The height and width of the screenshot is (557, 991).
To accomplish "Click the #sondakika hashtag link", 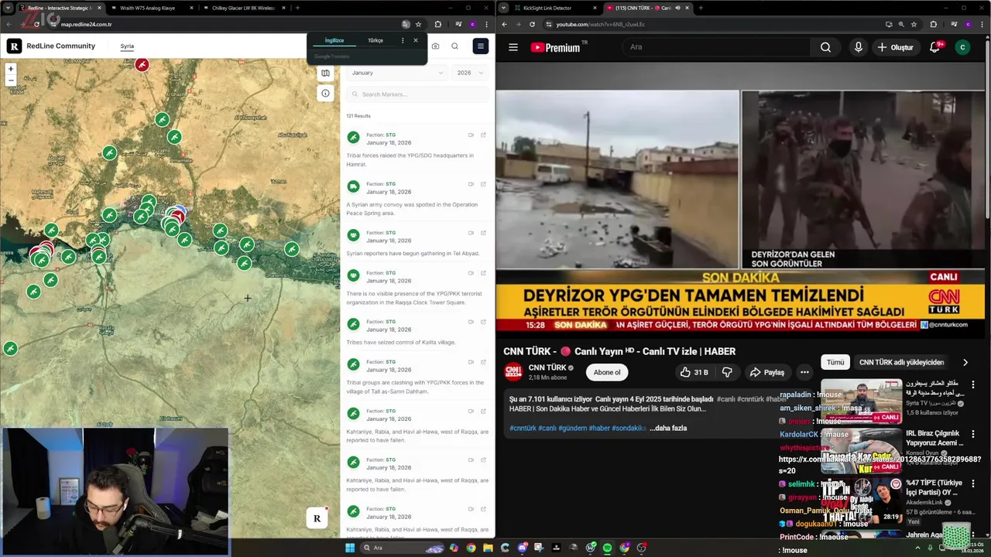I will pos(629,428).
